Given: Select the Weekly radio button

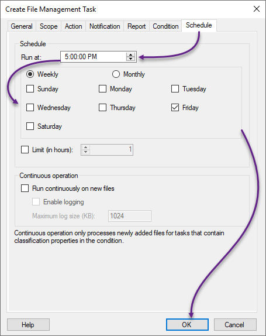Looking at the screenshot, I should pyautogui.click(x=30, y=74).
